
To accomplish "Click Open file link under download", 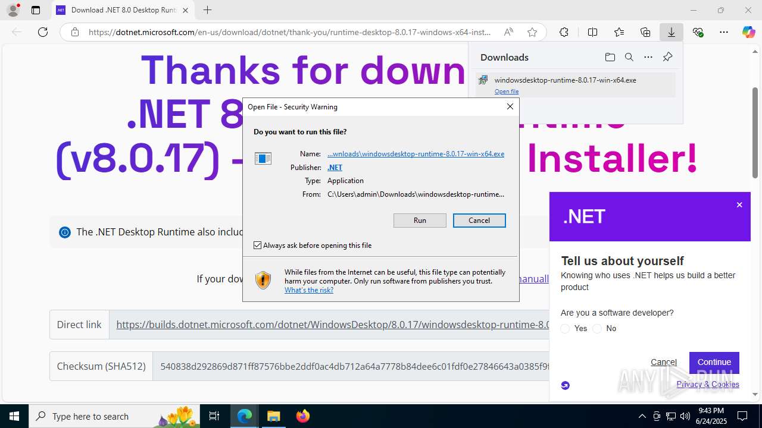I will click(507, 92).
